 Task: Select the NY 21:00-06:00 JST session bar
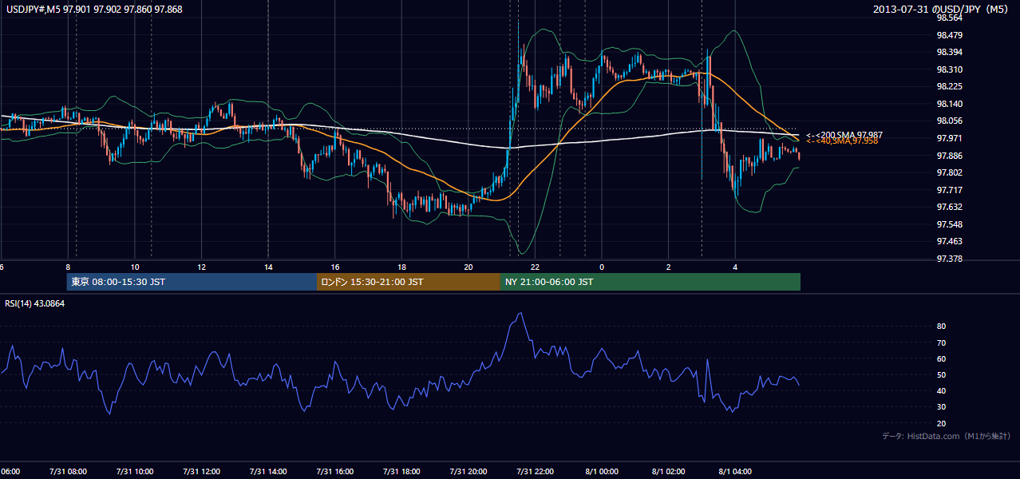click(650, 282)
